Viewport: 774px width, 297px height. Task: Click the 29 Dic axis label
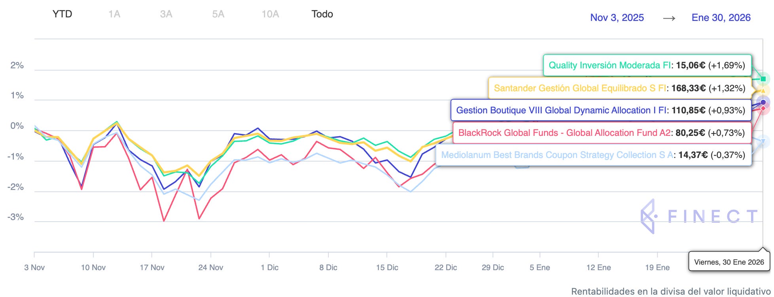(493, 268)
